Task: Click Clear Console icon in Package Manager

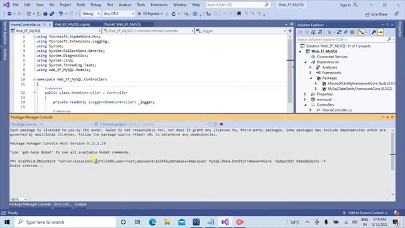Action: pyautogui.click(x=215, y=124)
